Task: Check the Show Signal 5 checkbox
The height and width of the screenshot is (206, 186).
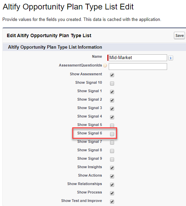Action: pyautogui.click(x=112, y=126)
